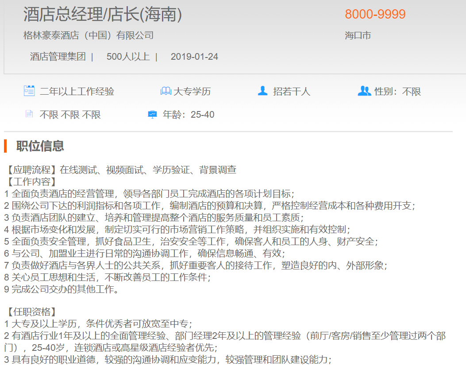Click the 【应聘流程】 application process line
This screenshot has height=365, width=466.
tap(120, 170)
